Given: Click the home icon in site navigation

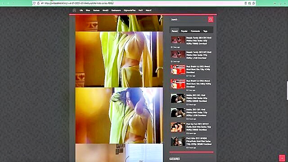Looking at the screenshot, I should pos(74,10).
